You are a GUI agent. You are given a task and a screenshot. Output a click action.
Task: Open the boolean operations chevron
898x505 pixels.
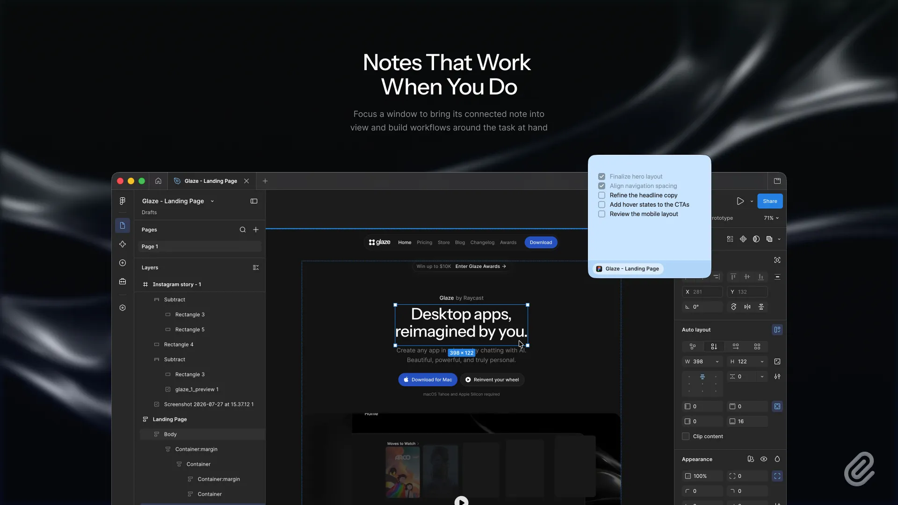pyautogui.click(x=779, y=239)
